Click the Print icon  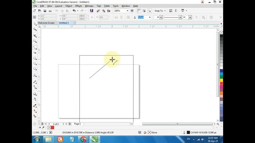pos(50,11)
